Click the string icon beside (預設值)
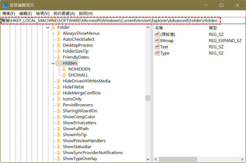Viewport: 246px width, 163px height. [x=157, y=34]
